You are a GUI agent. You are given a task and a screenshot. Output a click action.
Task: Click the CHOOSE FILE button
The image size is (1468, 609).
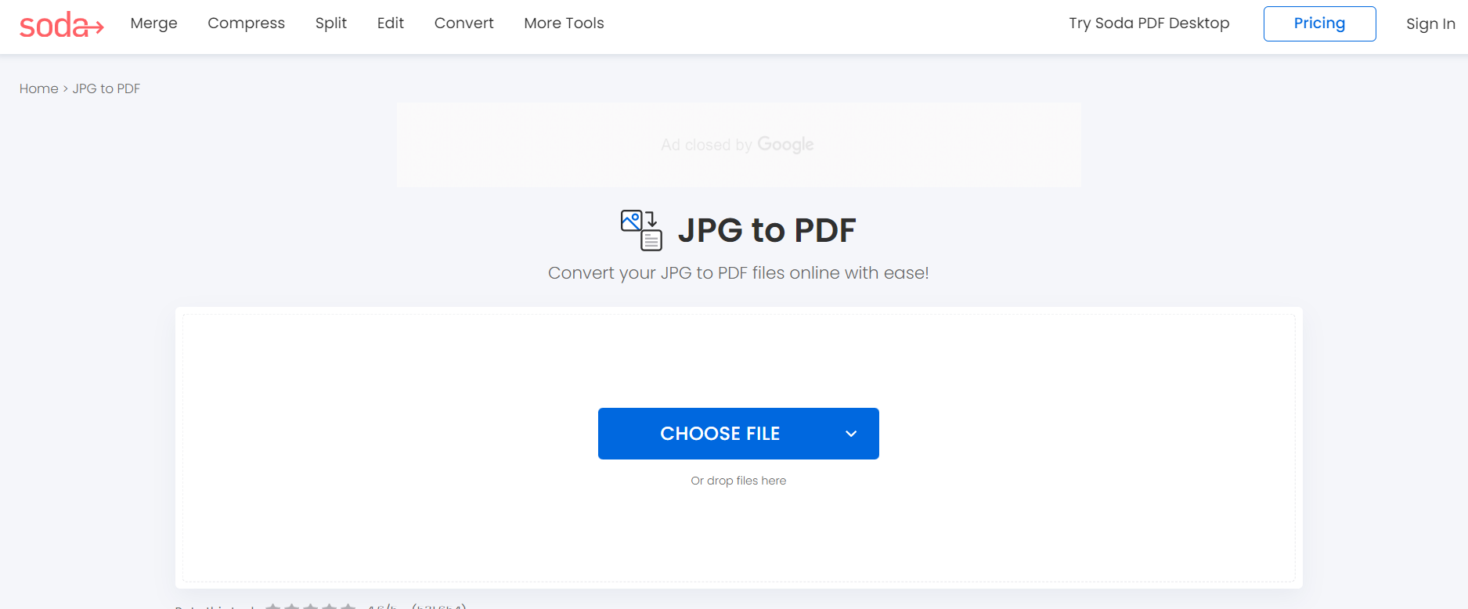tap(720, 434)
